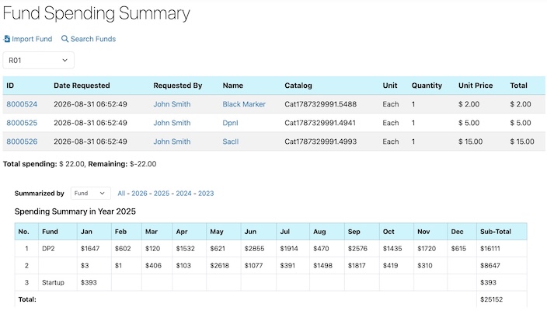Open request ID 8000525
Screen dimensions: 547x311
[22, 123]
